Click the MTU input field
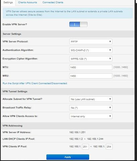This screenshot has height=161, width=137. click(91, 67)
